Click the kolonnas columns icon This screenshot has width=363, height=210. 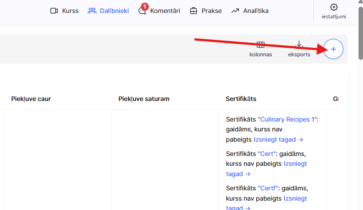(x=260, y=45)
